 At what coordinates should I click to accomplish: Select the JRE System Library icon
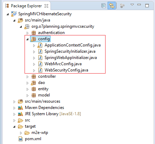(20, 114)
